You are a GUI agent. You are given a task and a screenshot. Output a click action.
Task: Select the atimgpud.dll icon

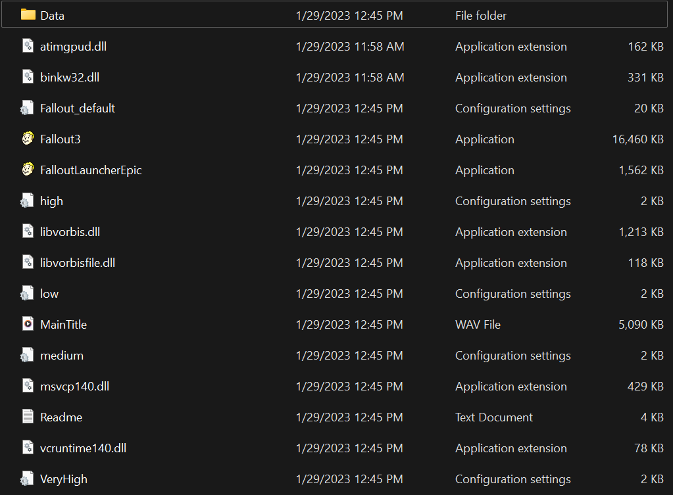(28, 46)
